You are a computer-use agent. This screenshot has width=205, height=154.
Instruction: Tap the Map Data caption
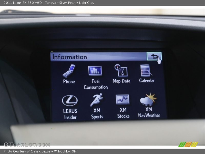click(x=122, y=80)
